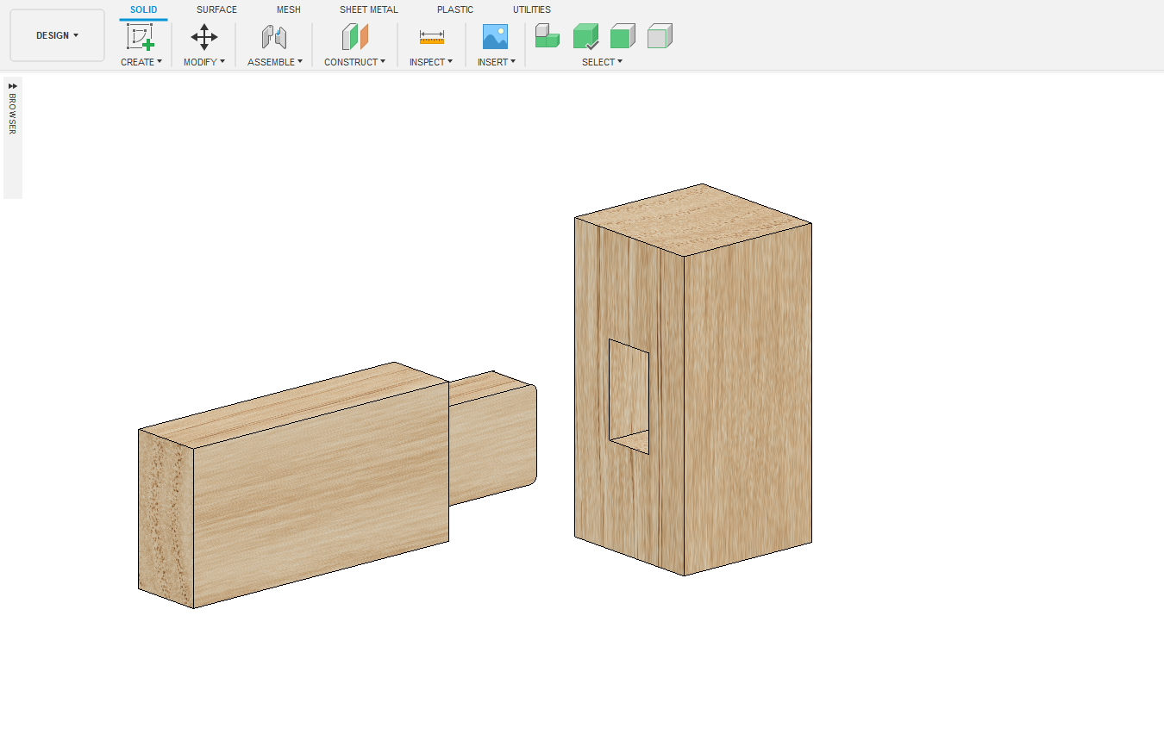Click the gray cube Select icon
The width and height of the screenshot is (1164, 740).
(660, 36)
